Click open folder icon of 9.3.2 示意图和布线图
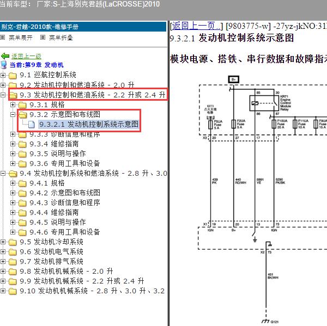The width and height of the screenshot is (327, 326). click(22, 115)
